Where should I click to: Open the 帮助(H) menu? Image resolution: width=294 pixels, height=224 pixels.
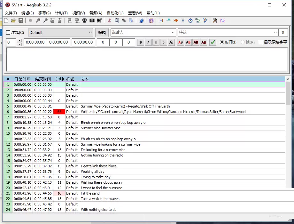(153, 13)
